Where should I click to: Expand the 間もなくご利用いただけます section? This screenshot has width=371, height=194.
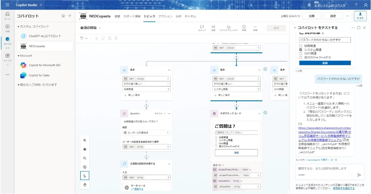click(19, 85)
